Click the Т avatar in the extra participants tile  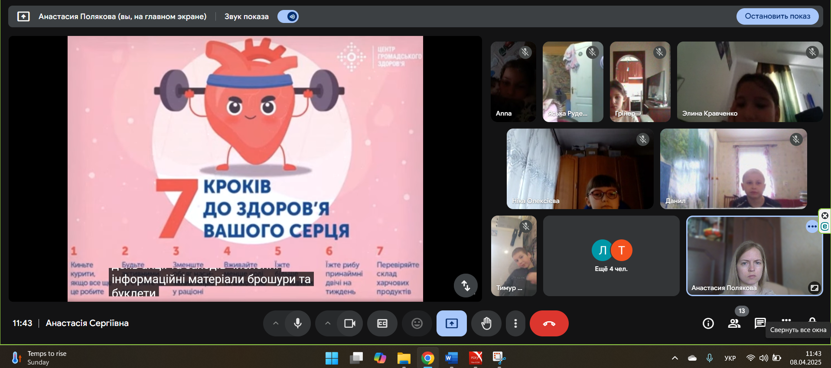click(622, 250)
